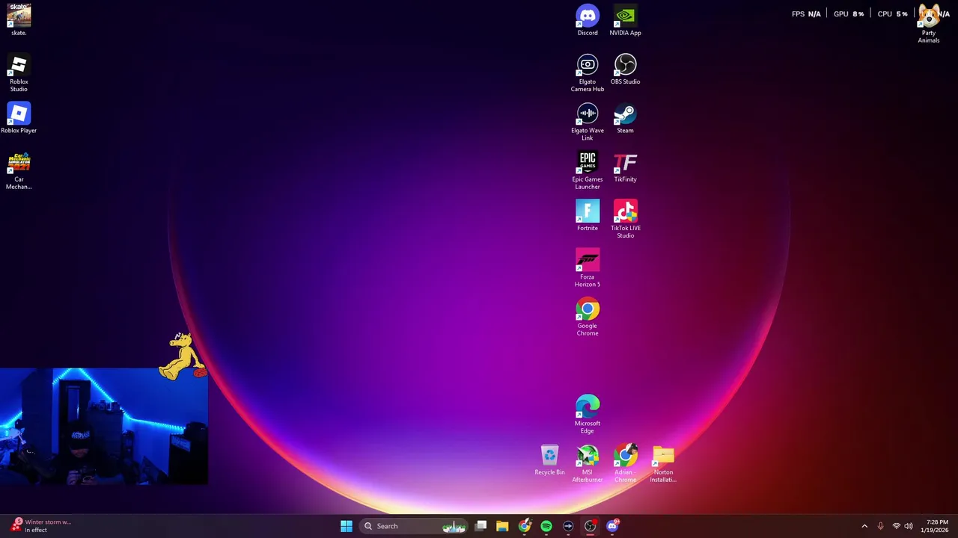This screenshot has height=538, width=958.
Task: Select the Norton Installation folder
Action: (663, 463)
